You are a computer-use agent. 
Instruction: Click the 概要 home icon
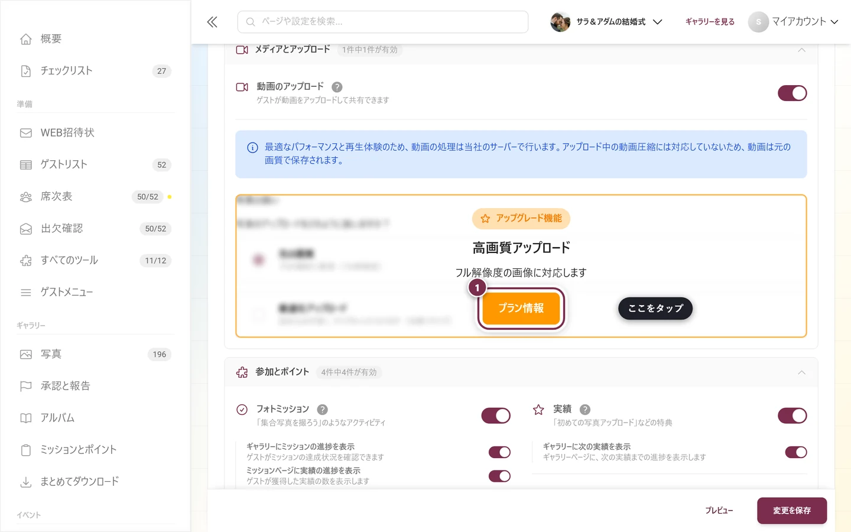(x=26, y=39)
